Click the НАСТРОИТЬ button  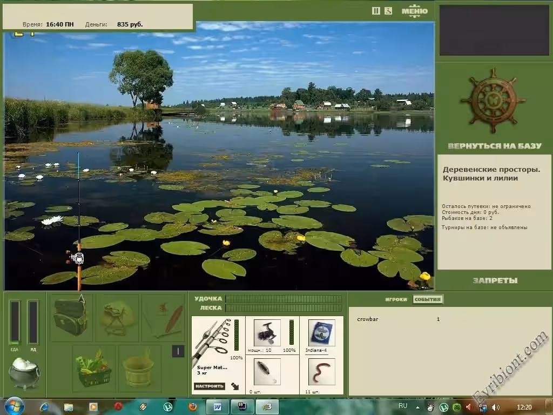(209, 386)
